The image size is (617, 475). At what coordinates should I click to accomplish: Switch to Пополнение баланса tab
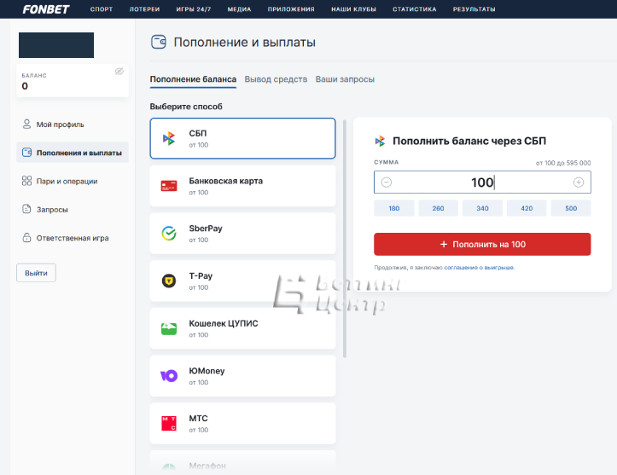[x=193, y=79]
